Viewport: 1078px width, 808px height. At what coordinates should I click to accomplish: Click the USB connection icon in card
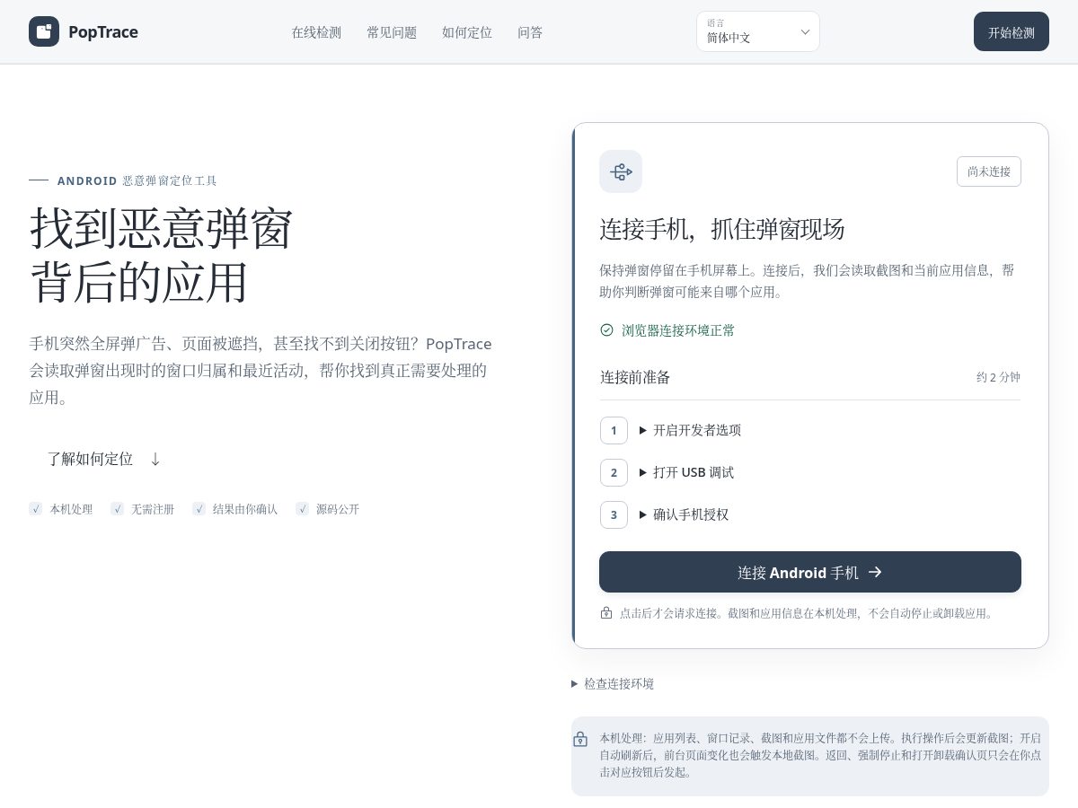pyautogui.click(x=621, y=171)
